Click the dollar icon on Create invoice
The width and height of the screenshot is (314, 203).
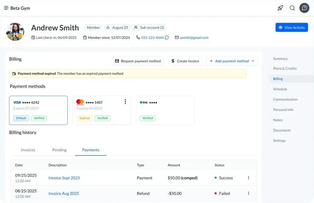(174, 61)
